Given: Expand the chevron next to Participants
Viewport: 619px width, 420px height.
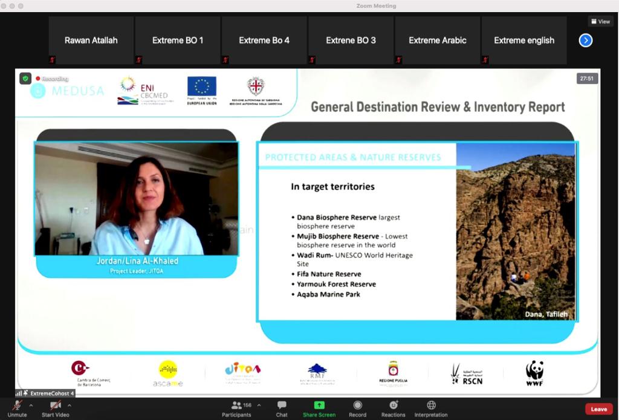Looking at the screenshot, I should pos(259,405).
